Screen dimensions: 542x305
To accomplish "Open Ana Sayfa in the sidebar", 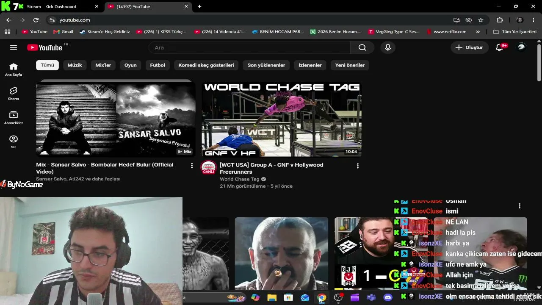I will (x=14, y=69).
